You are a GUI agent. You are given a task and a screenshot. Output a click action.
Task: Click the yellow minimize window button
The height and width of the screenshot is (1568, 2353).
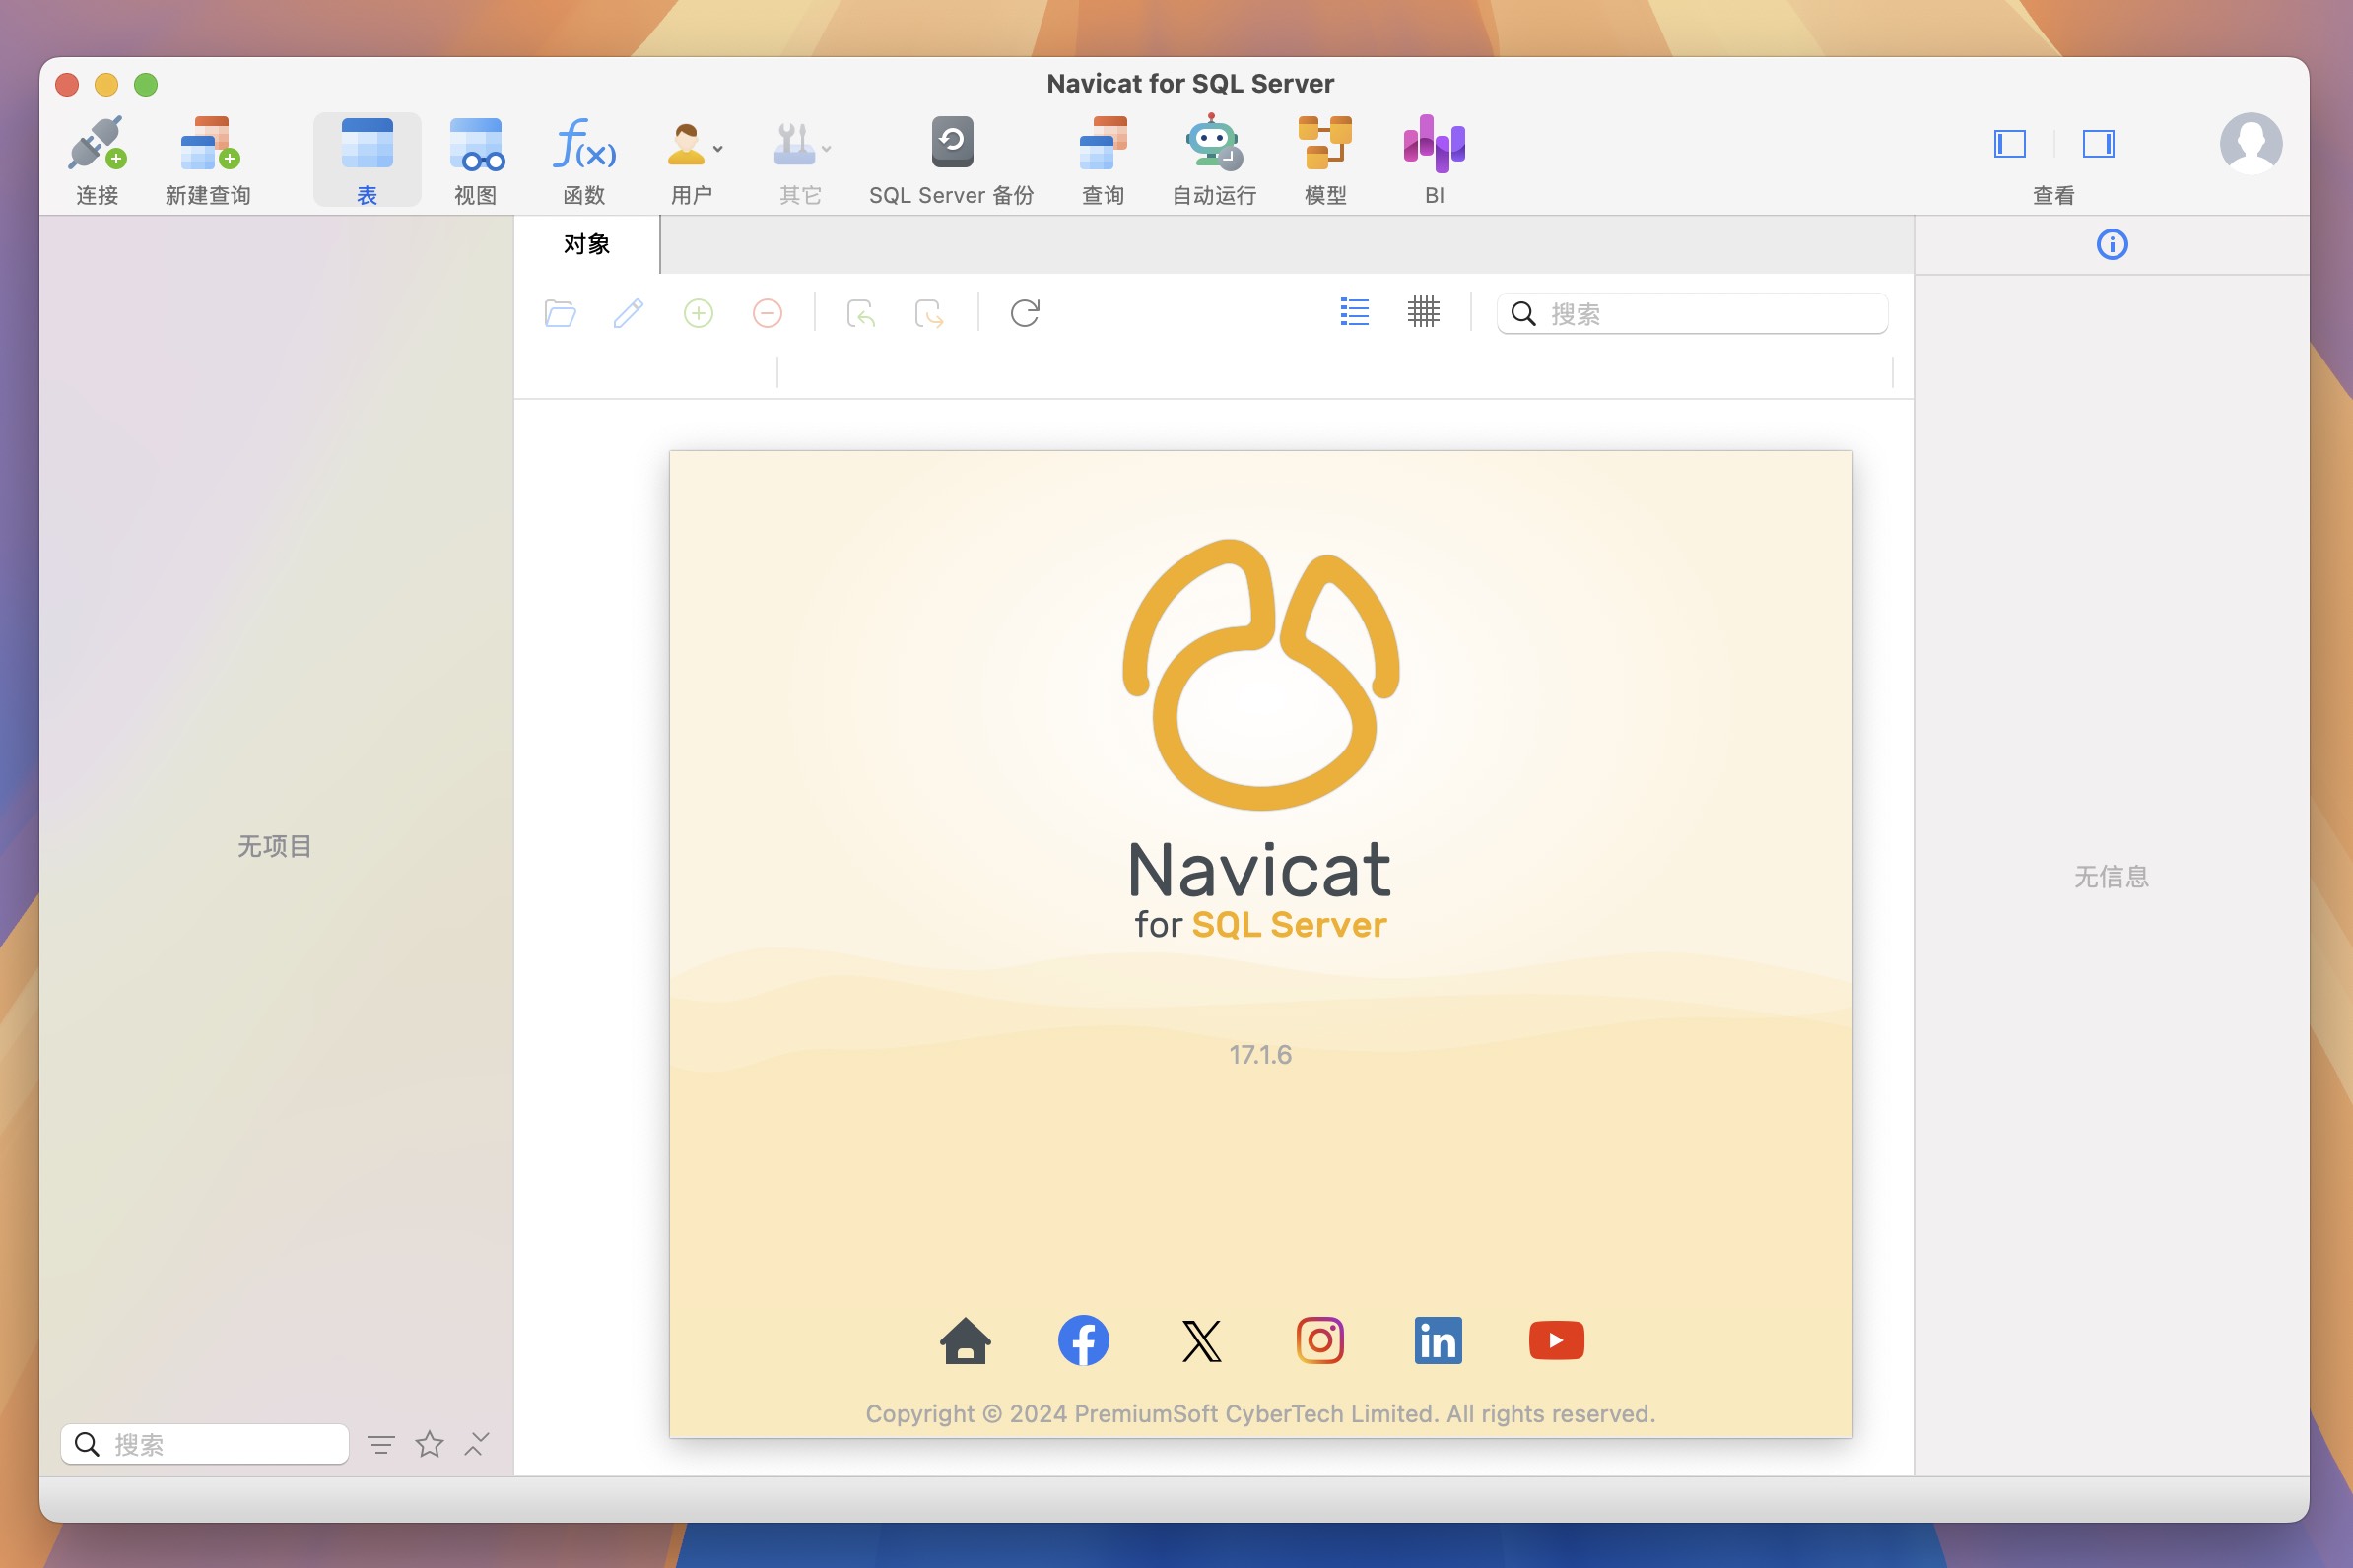pyautogui.click(x=106, y=85)
